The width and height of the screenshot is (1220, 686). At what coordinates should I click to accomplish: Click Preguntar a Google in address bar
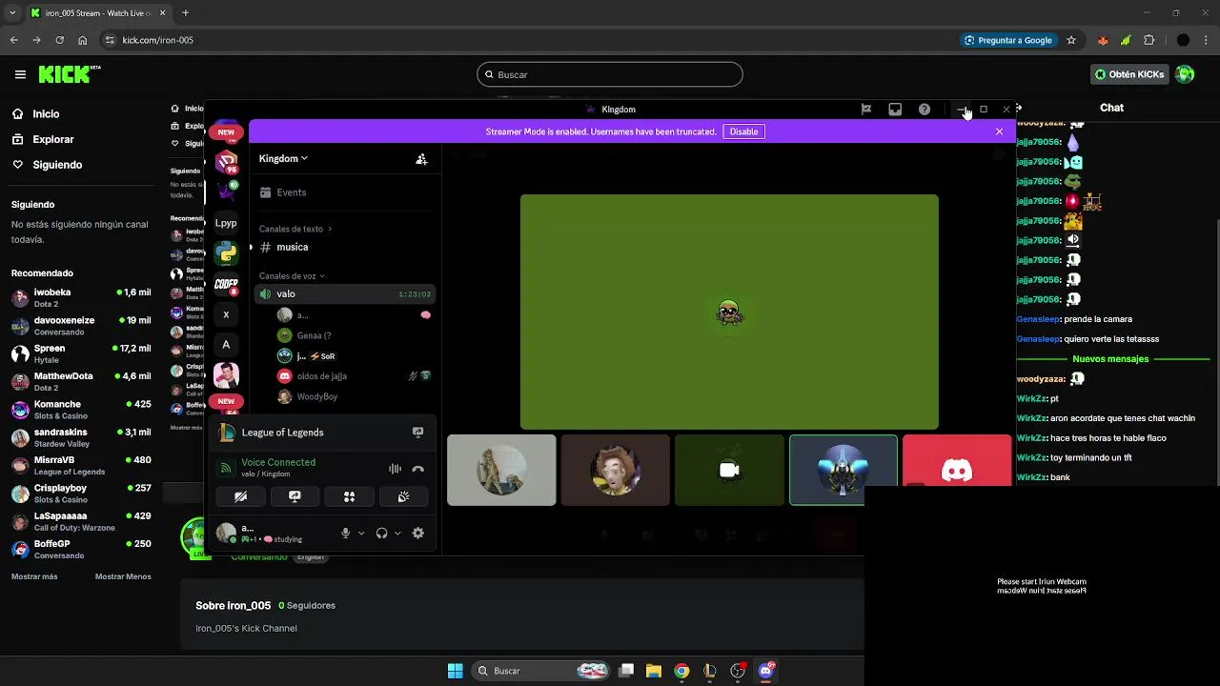[1007, 40]
